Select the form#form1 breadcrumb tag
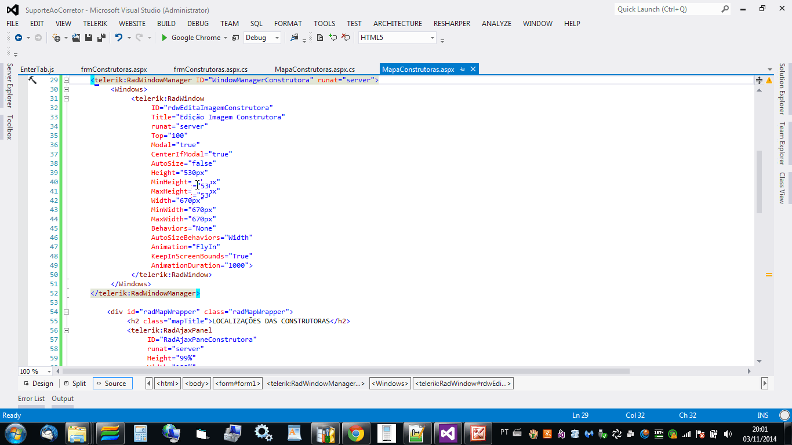 238,384
